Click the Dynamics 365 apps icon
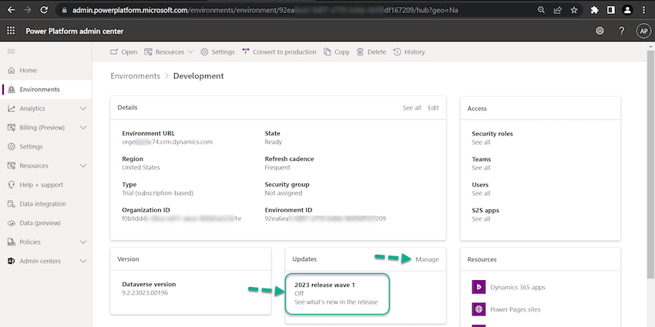655x327 pixels. [x=479, y=287]
